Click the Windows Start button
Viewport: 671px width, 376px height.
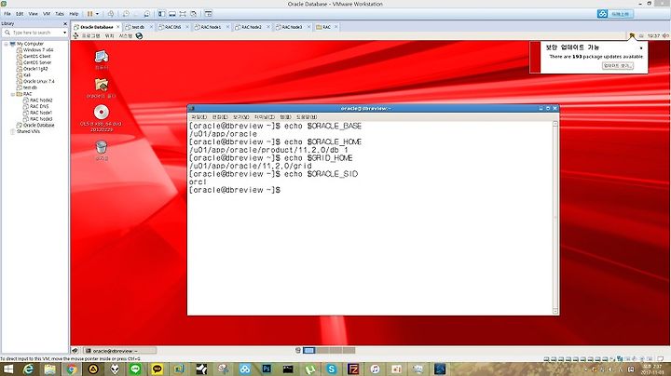(x=7, y=369)
